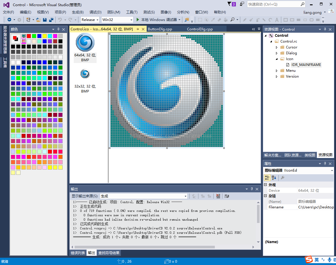Click the liang.gong account name
The height and width of the screenshot is (265, 336).
pyautogui.click(x=312, y=12)
